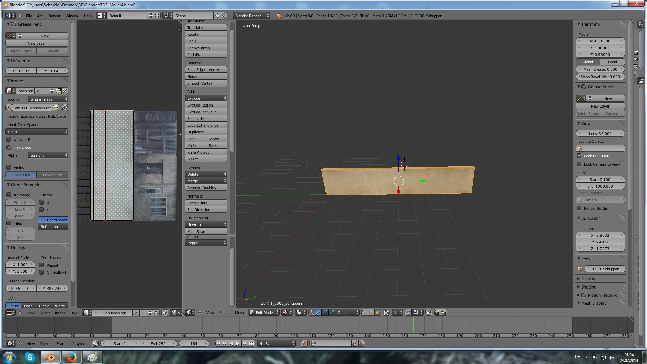Screen dimensions: 647x364
Task: Disable Use Alpha checkbox
Action: pos(9,148)
